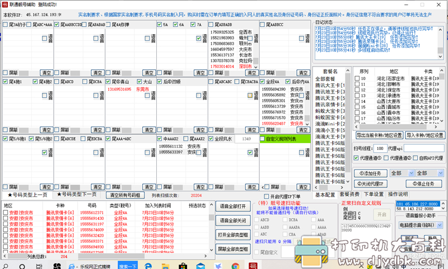Toggle the 大山 checkbox

click(139, 82)
